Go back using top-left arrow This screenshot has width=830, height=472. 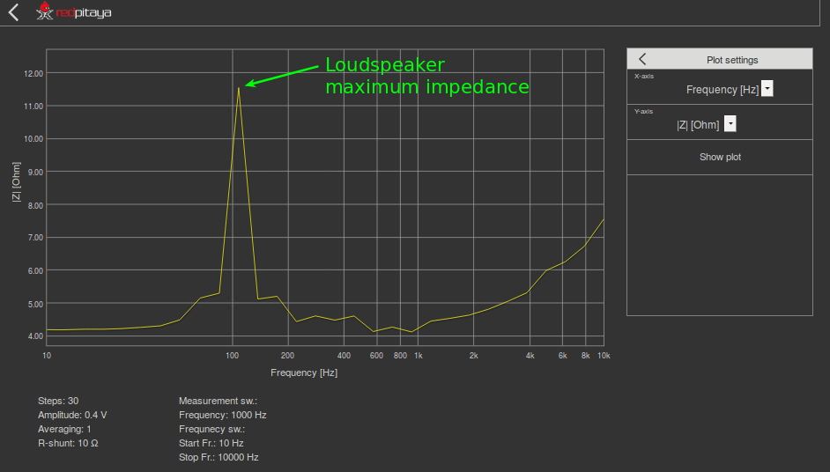pos(14,12)
